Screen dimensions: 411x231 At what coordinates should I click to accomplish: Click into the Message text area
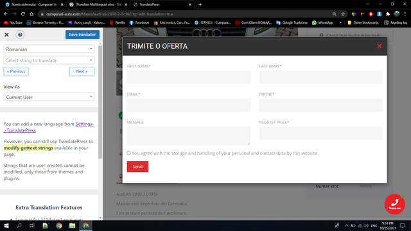click(189, 136)
